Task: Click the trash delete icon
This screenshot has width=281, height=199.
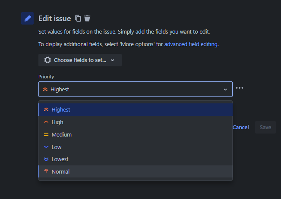Action: (x=87, y=18)
